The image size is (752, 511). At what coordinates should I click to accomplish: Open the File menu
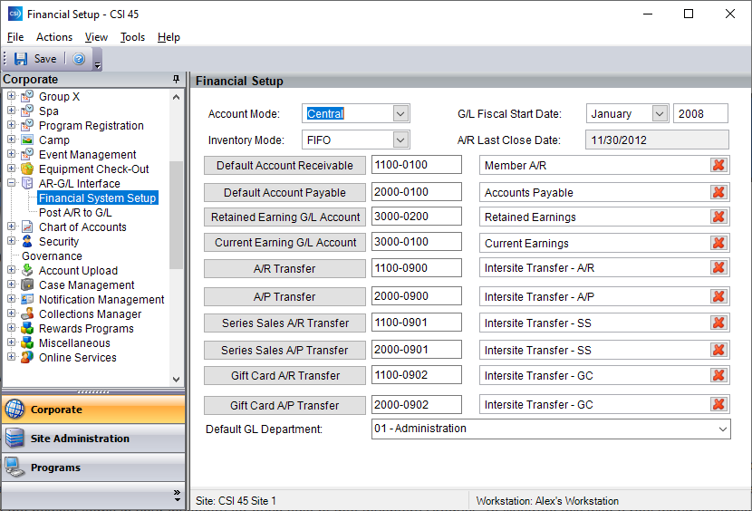[x=15, y=37]
